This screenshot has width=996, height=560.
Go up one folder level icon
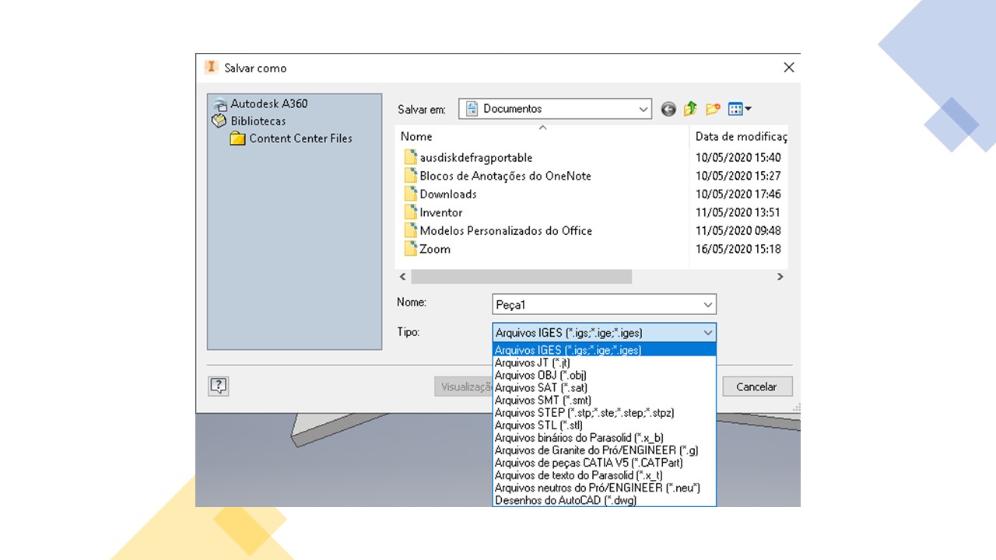690,110
